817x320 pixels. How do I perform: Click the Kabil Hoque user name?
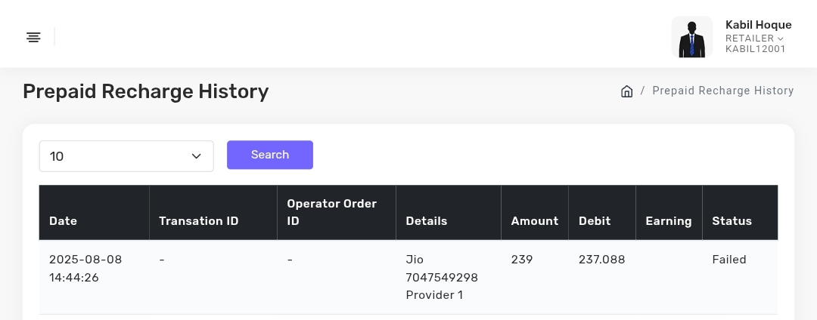758,25
